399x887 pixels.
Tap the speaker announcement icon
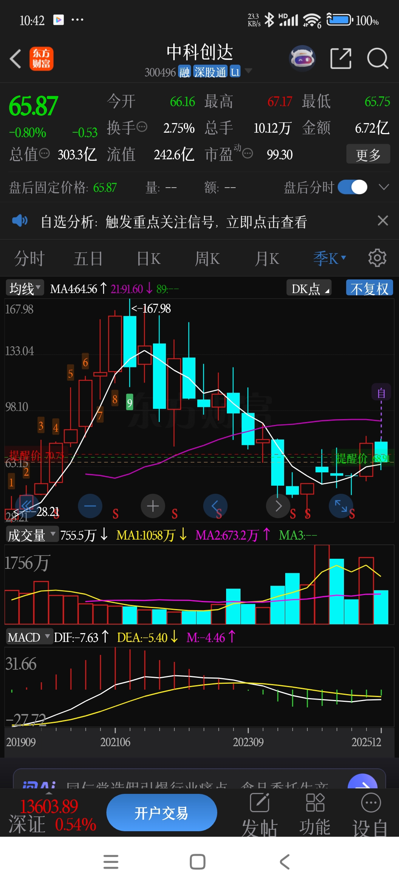click(20, 221)
